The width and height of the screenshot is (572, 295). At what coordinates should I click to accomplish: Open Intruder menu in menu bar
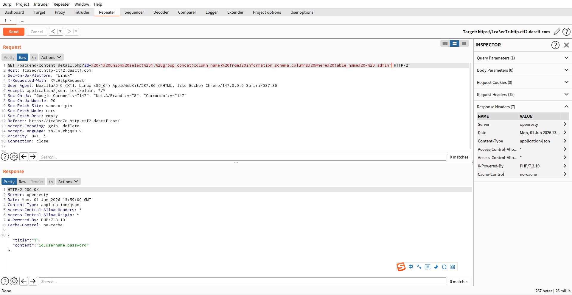41,4
